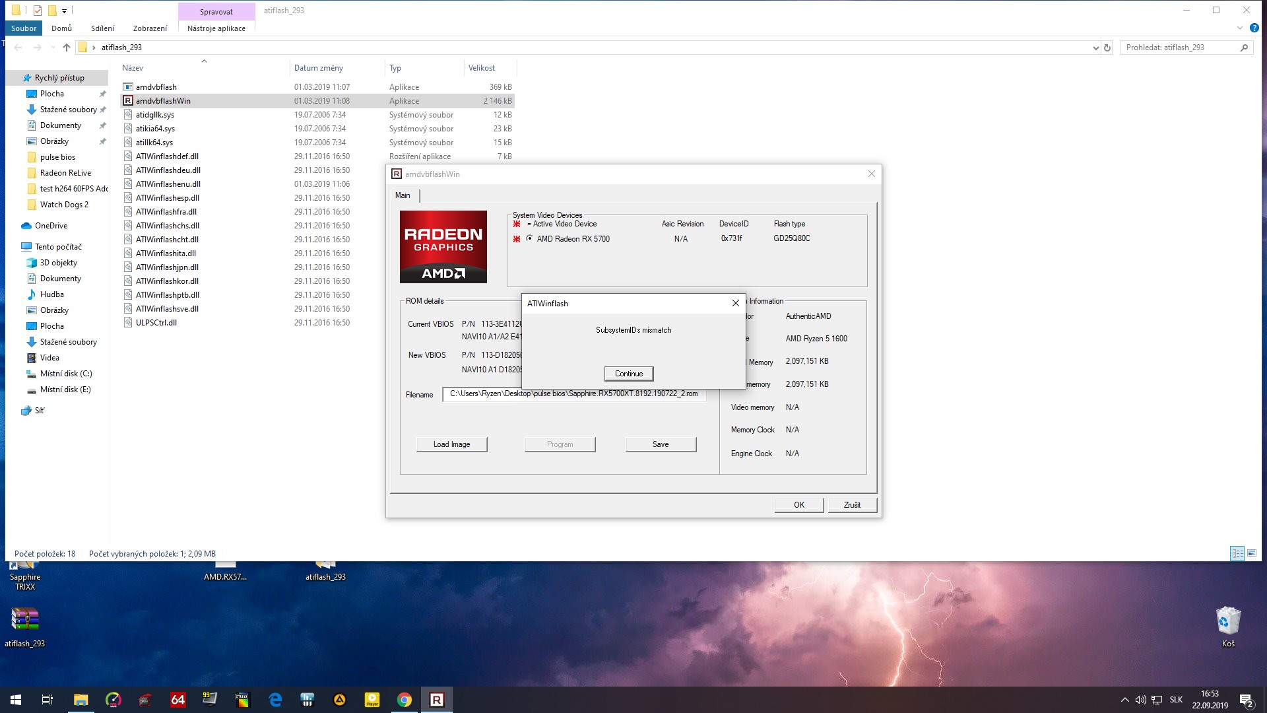This screenshot has width=1267, height=713.
Task: Open the Koš recycle bin icon
Action: (x=1228, y=627)
